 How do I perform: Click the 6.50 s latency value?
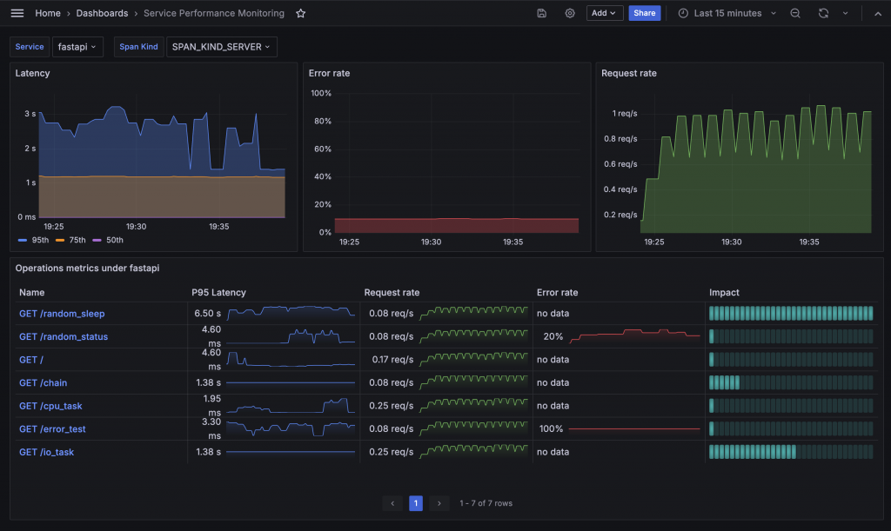point(207,313)
